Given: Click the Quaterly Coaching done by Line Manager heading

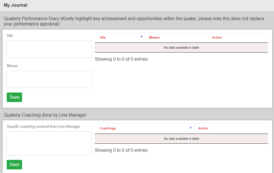Looking at the screenshot, I should click(45, 115).
